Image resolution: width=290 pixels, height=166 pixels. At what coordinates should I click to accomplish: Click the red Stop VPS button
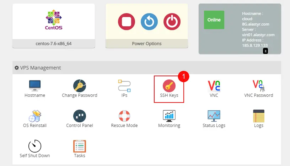tap(127, 22)
